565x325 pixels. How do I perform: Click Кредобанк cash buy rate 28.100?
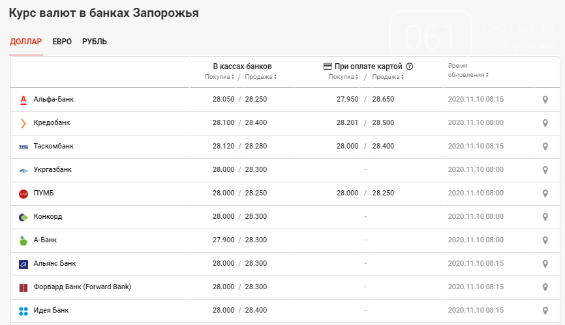pyautogui.click(x=223, y=122)
